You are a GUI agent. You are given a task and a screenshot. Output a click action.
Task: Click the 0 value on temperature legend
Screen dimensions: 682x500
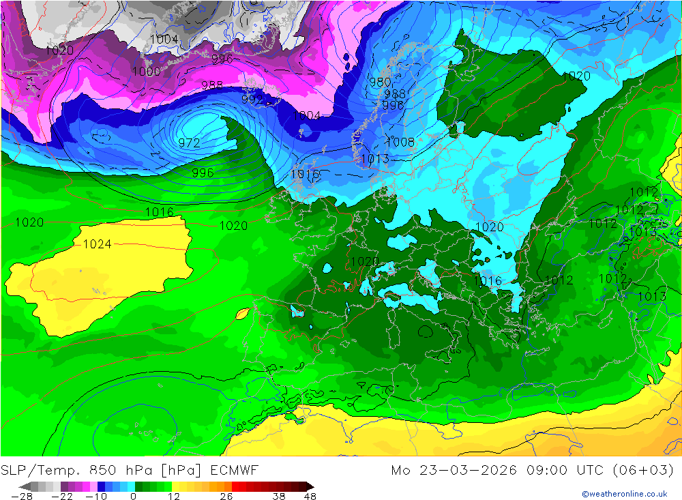[134, 496]
